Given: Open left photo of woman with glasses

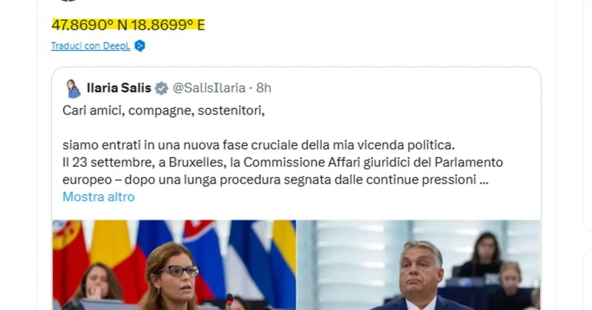Looking at the screenshot, I should (x=174, y=265).
